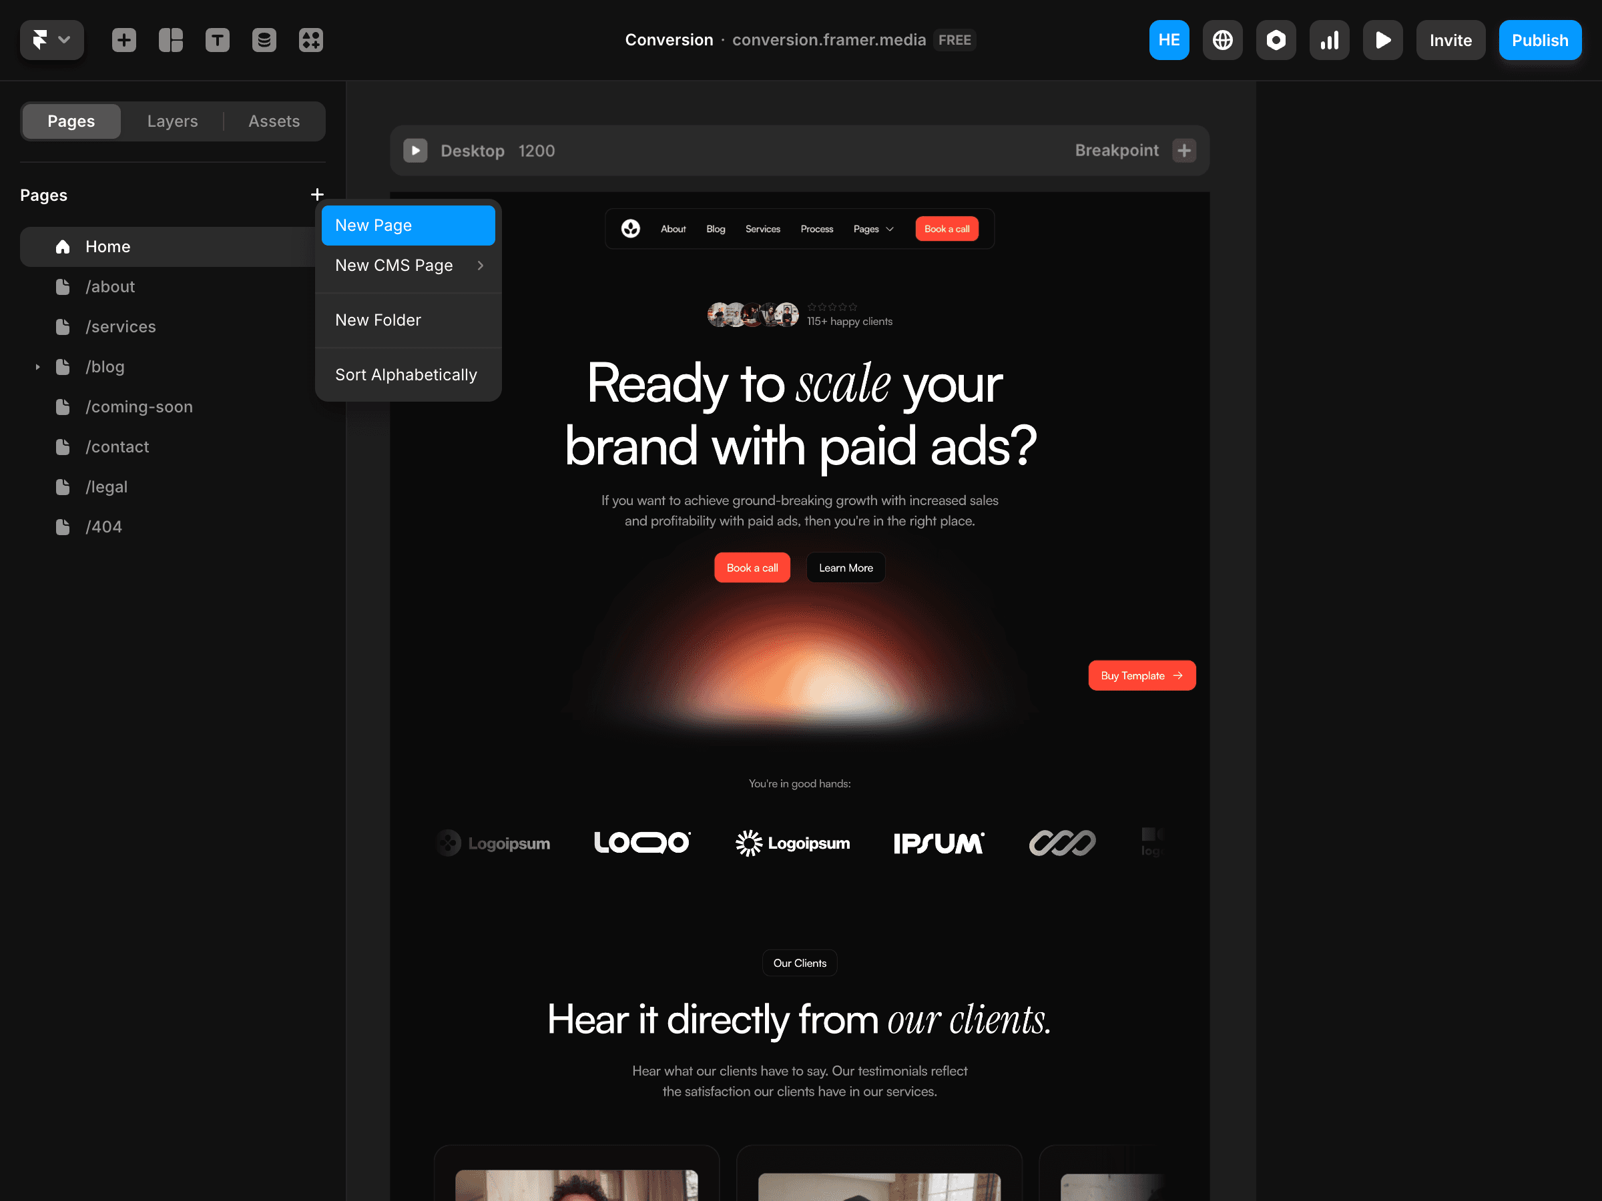Add a new Breakpoint with plus
Image resolution: width=1602 pixels, height=1201 pixels.
[x=1184, y=151]
